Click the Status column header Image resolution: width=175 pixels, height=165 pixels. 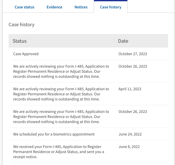(x=20, y=41)
